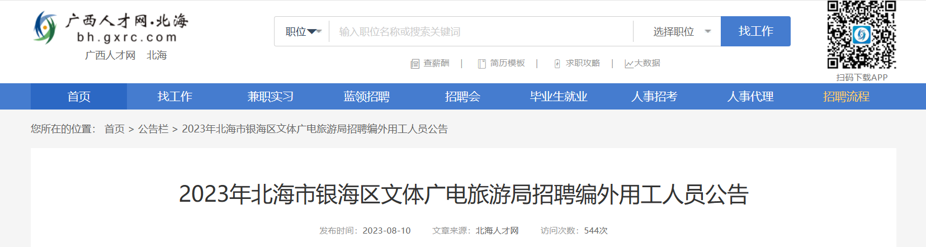Open the 选择职位 dropdown
This screenshot has height=247, width=926.
pyautogui.click(x=677, y=31)
